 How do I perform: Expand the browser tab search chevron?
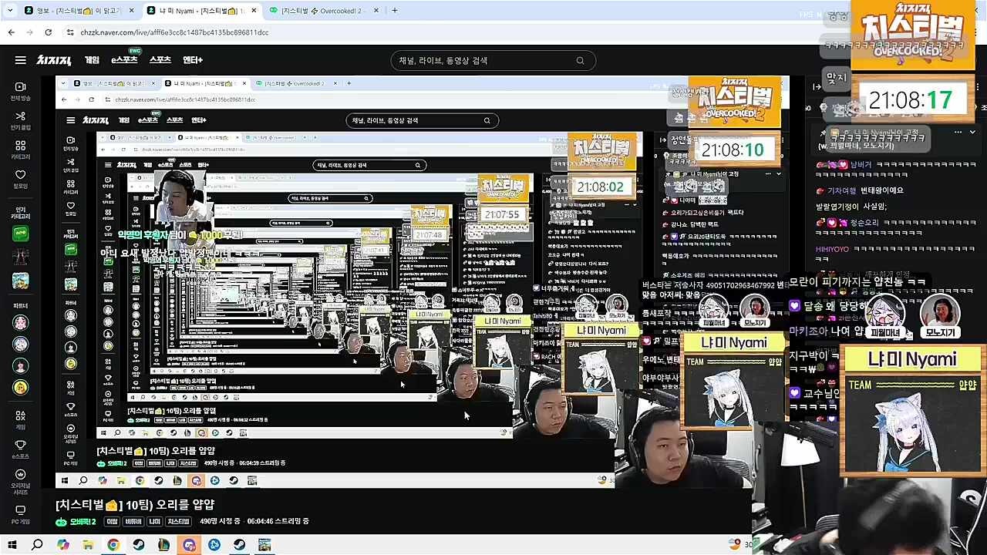click(10, 11)
